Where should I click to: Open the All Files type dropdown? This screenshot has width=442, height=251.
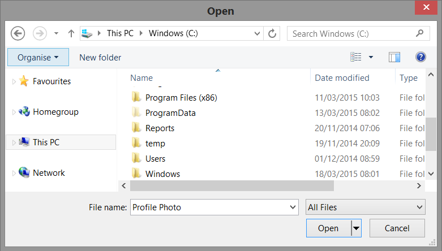(x=365, y=207)
